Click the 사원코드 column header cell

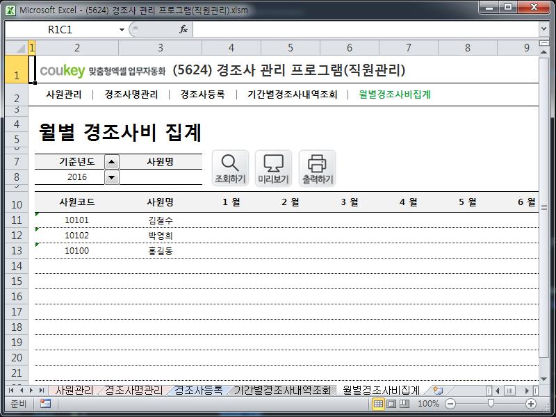click(x=76, y=202)
